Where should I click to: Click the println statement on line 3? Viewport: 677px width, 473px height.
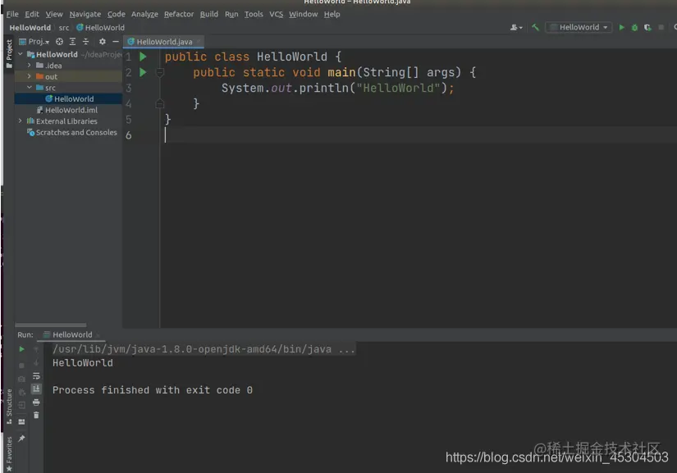337,88
